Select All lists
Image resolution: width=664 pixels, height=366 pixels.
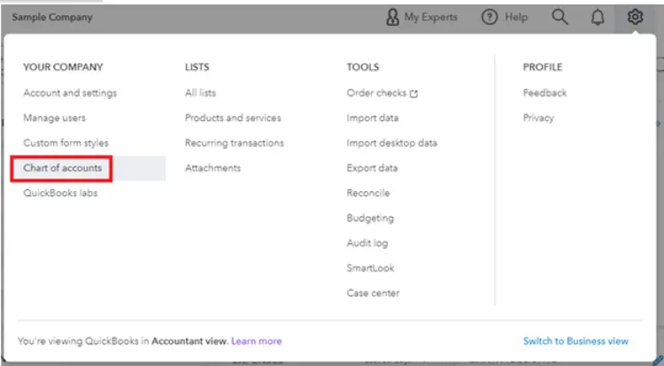coord(200,93)
